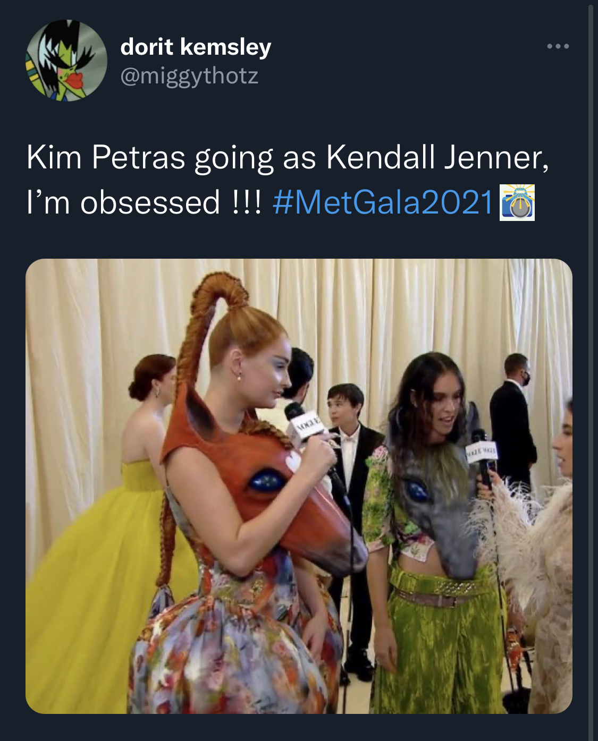Image resolution: width=598 pixels, height=741 pixels.
Task: Open the #MetGala2021 hashtag
Action: [383, 202]
